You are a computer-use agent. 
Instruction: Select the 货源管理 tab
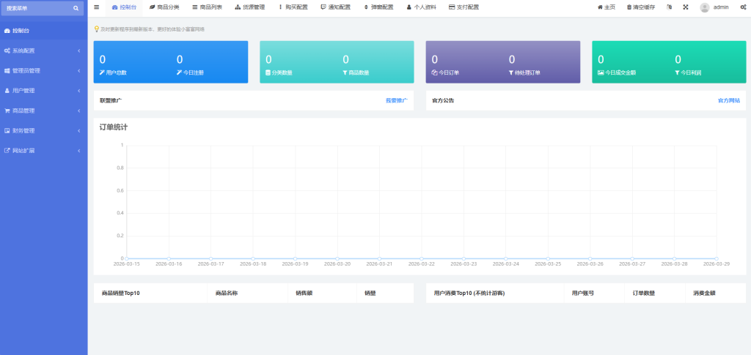[x=249, y=7]
